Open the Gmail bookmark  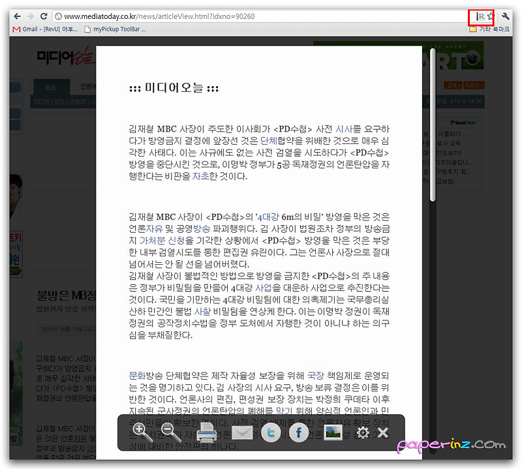click(x=45, y=29)
